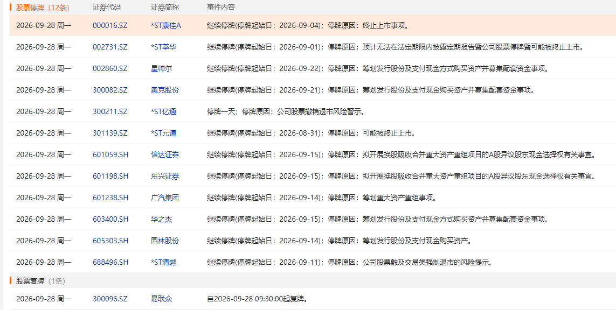
Task: Open *ST康佳A stock name link
Action: (x=166, y=25)
